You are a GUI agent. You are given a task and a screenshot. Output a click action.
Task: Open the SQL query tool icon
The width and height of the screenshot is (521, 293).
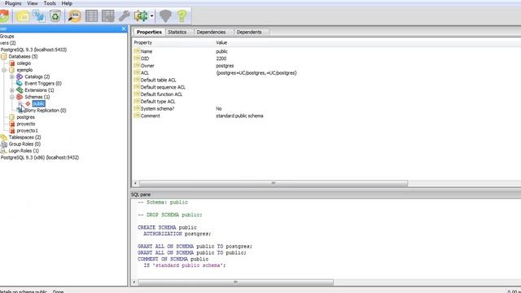tap(75, 16)
